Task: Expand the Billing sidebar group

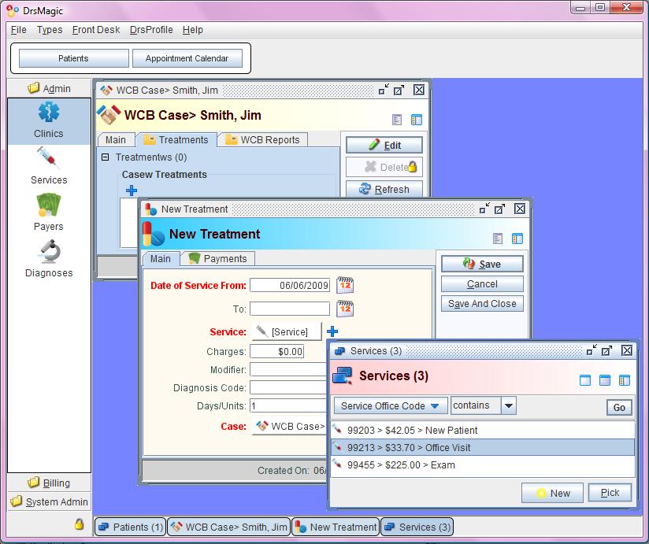Action: point(50,483)
